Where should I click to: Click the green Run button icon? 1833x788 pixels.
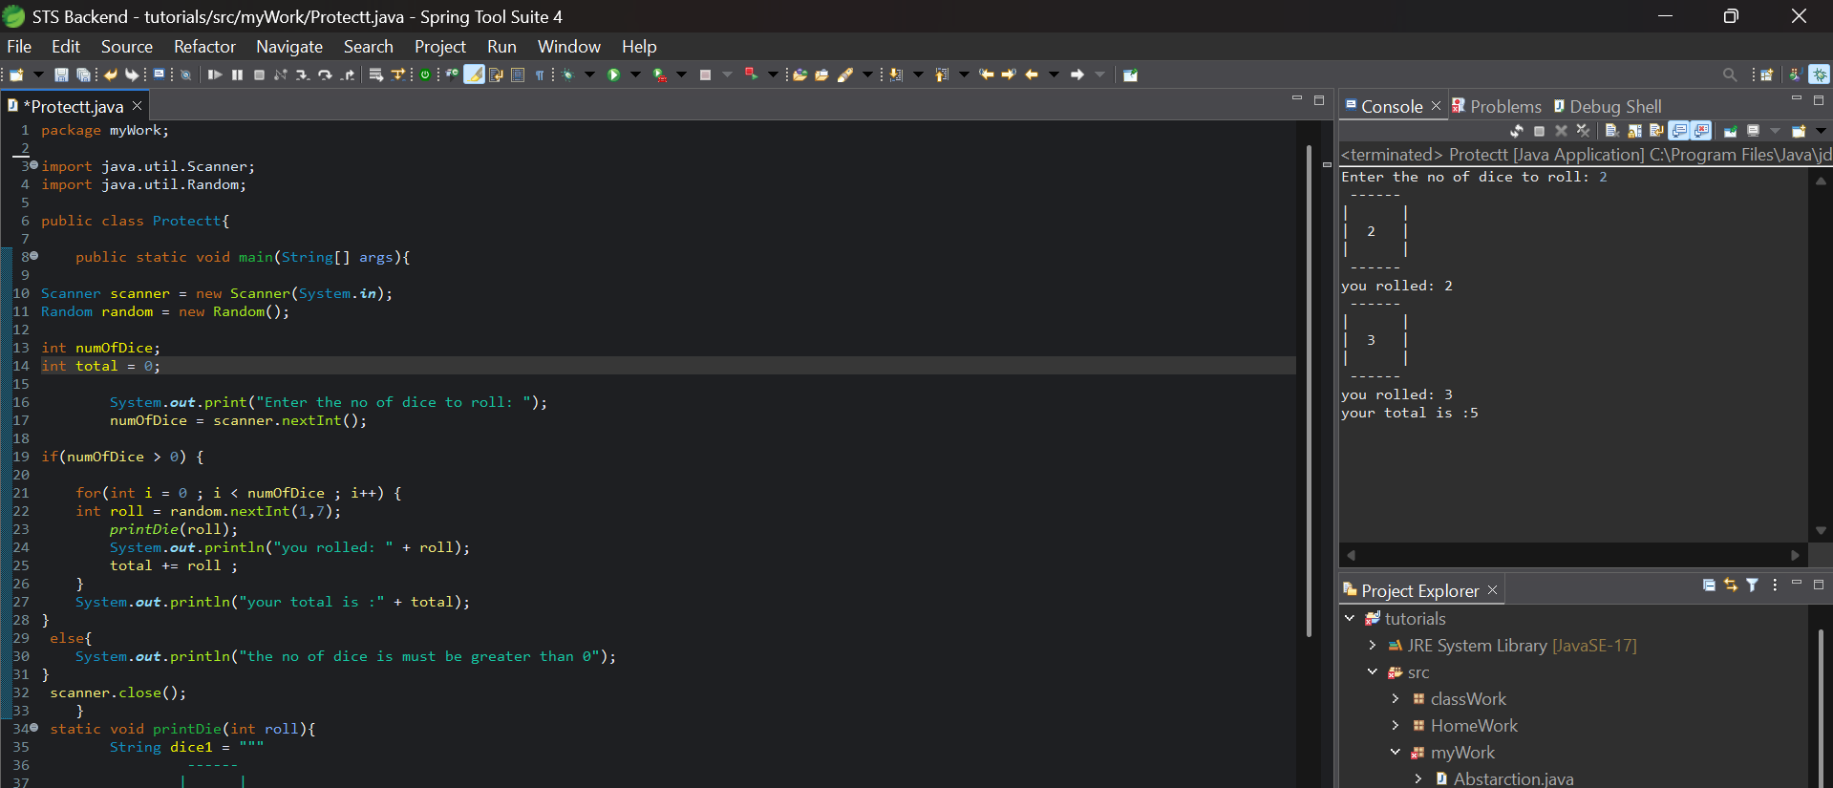613,75
